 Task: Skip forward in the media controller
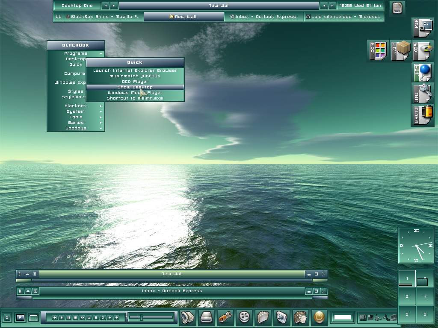pyautogui.click(x=83, y=317)
